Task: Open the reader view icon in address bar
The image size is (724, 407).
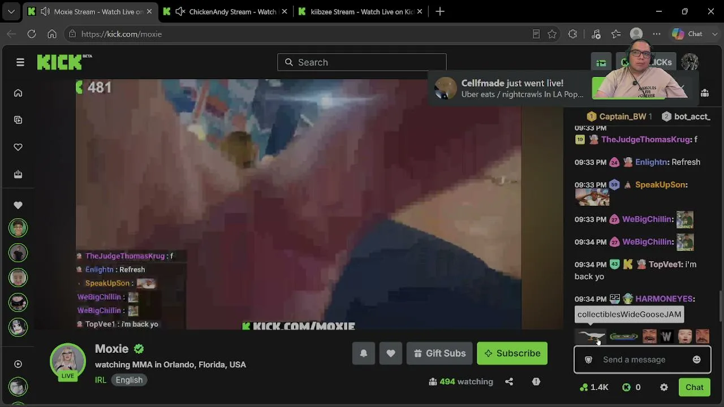Action: tap(536, 34)
